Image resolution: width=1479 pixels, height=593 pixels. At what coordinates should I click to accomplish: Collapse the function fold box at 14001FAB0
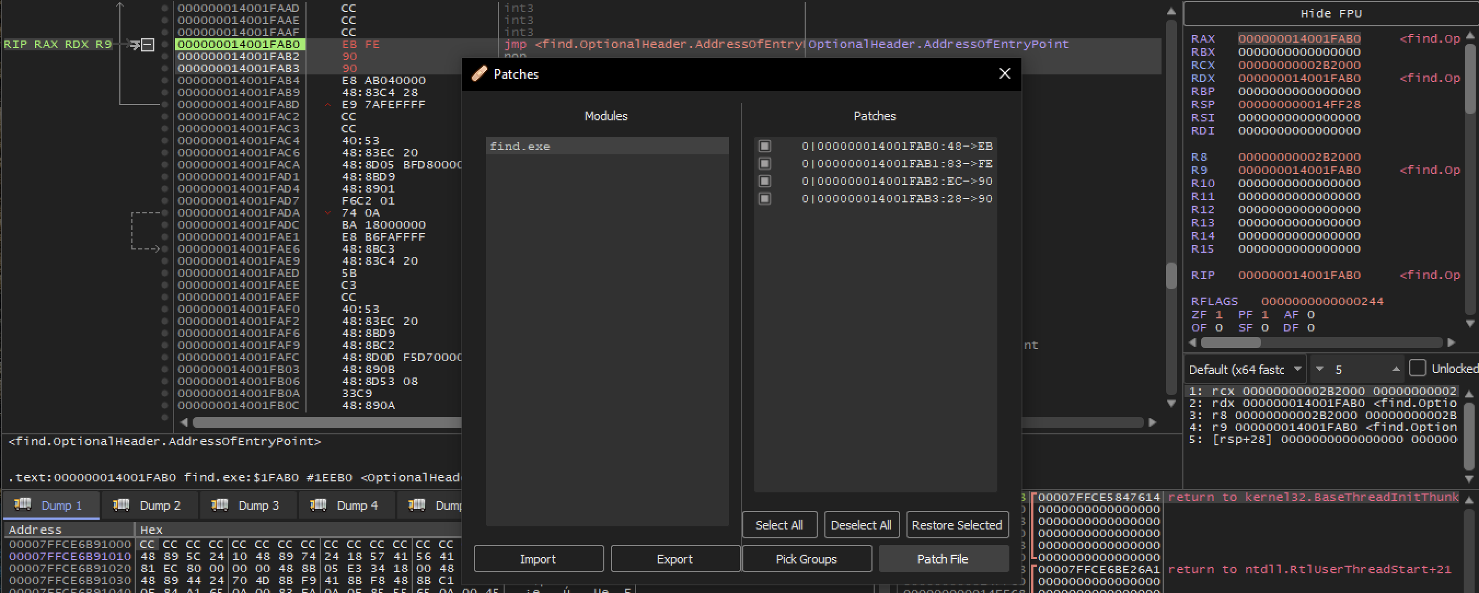point(148,44)
